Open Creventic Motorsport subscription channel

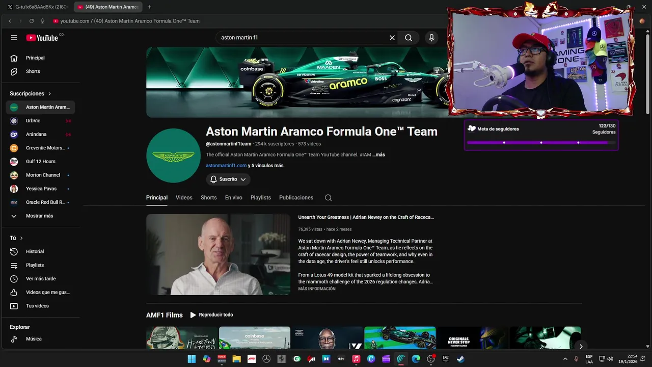41,148
